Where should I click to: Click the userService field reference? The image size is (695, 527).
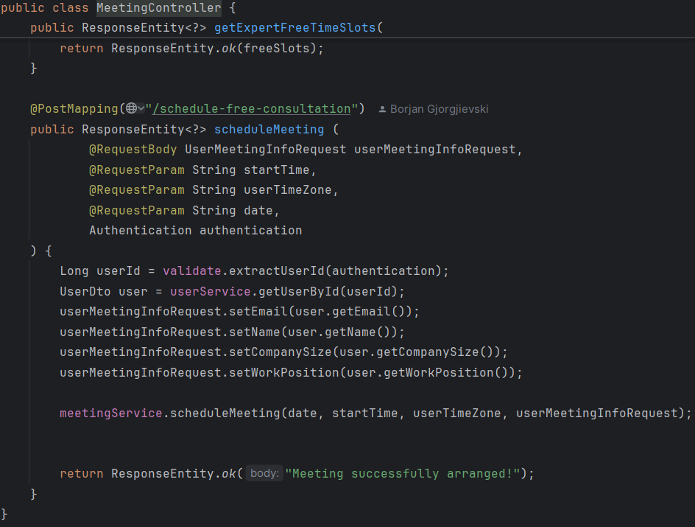point(210,291)
